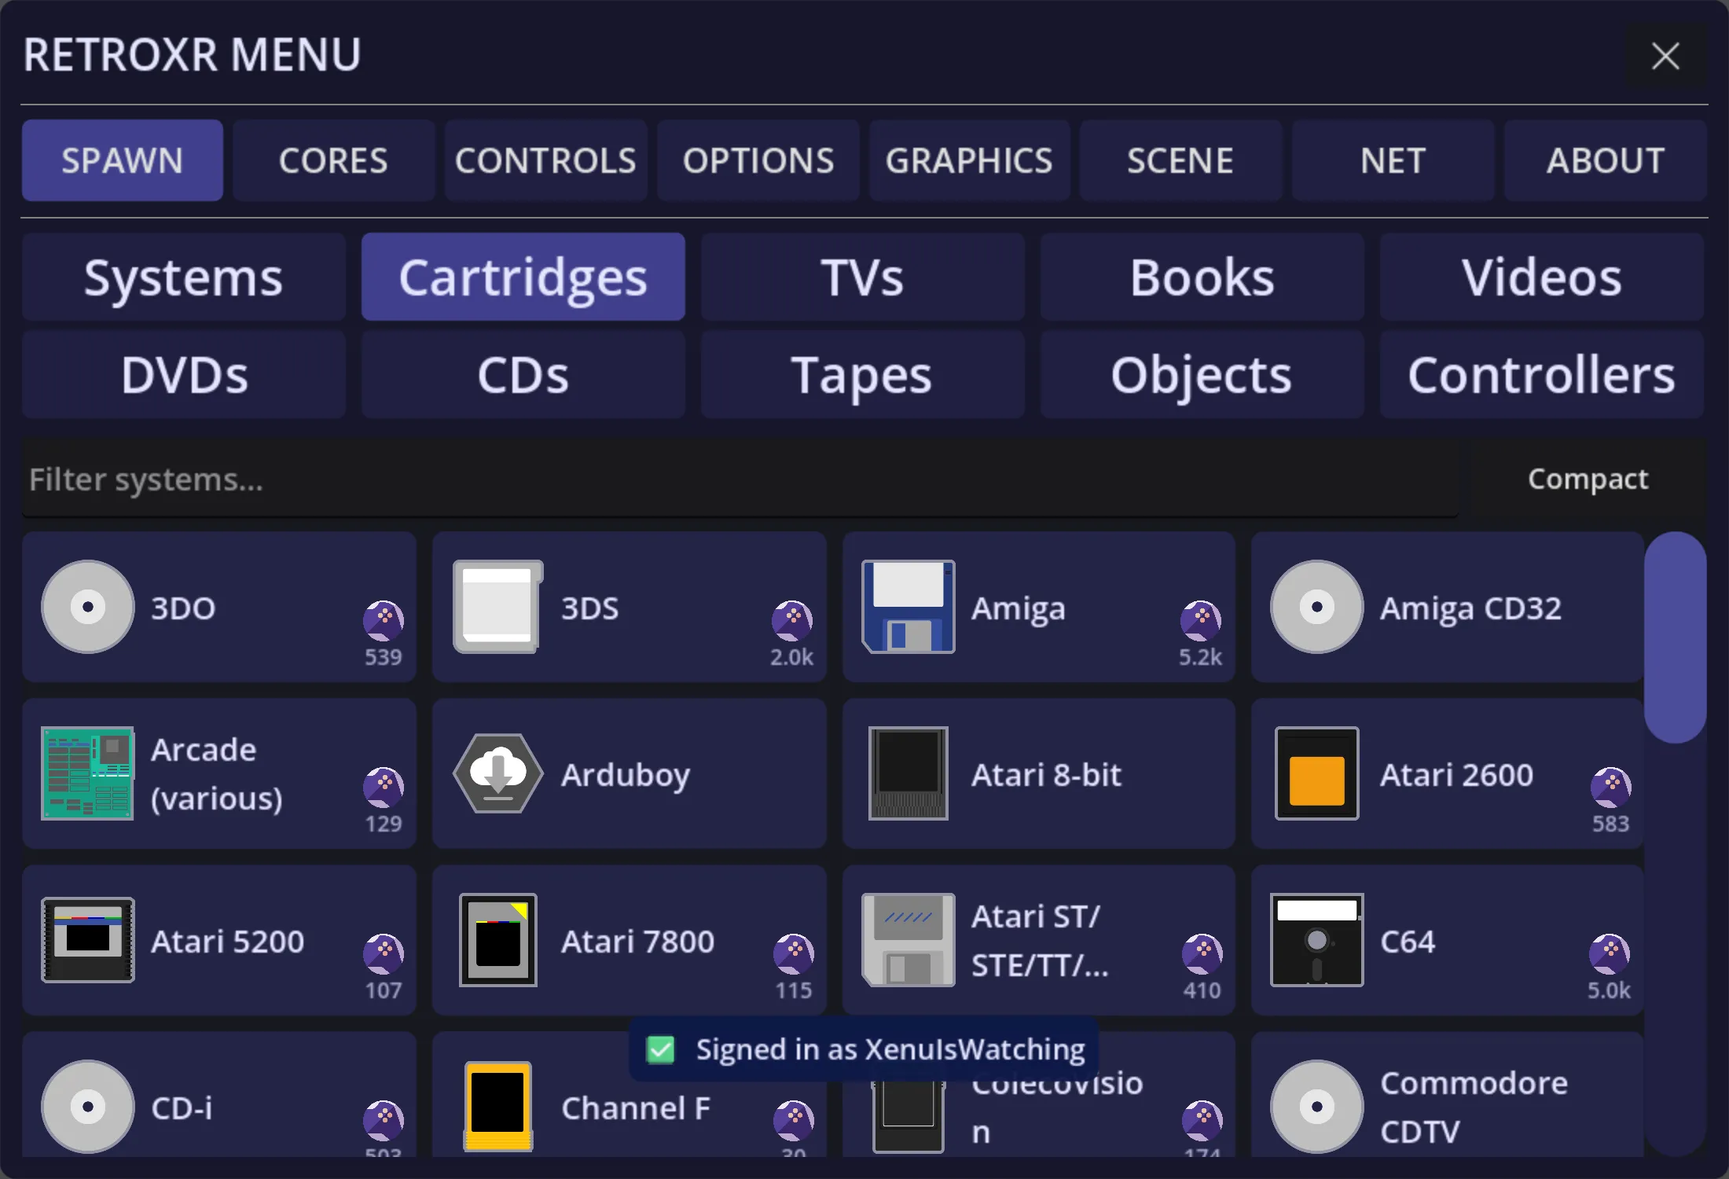Click the Channel F yellow cartridge icon

[x=497, y=1107]
